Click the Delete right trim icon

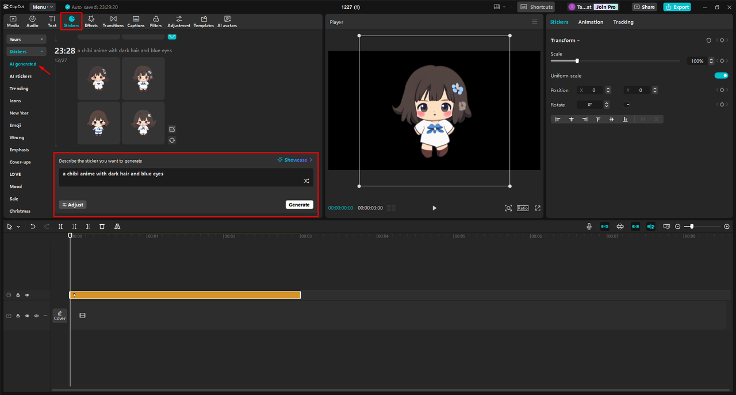click(x=88, y=227)
